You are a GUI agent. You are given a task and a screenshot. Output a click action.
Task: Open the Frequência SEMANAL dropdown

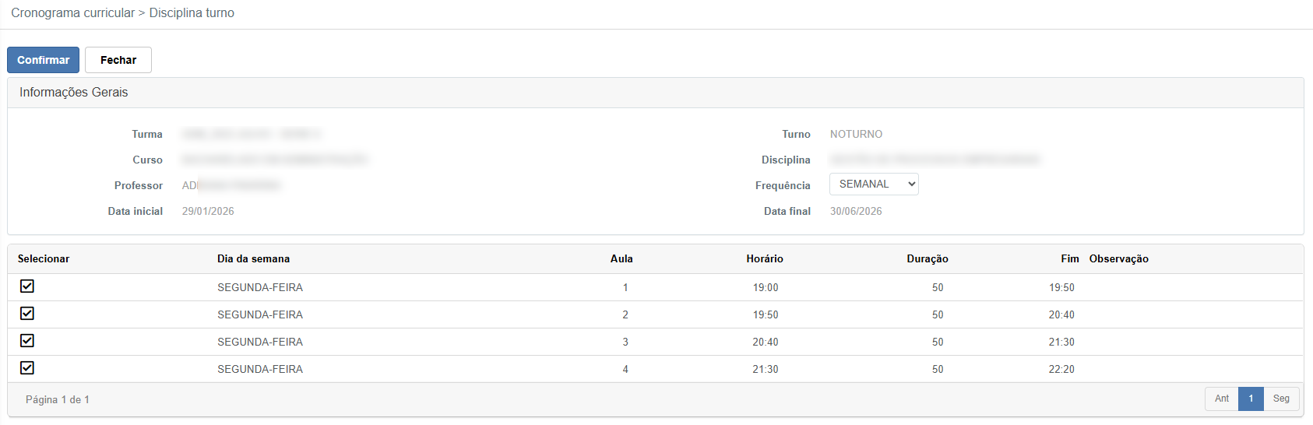tap(873, 184)
